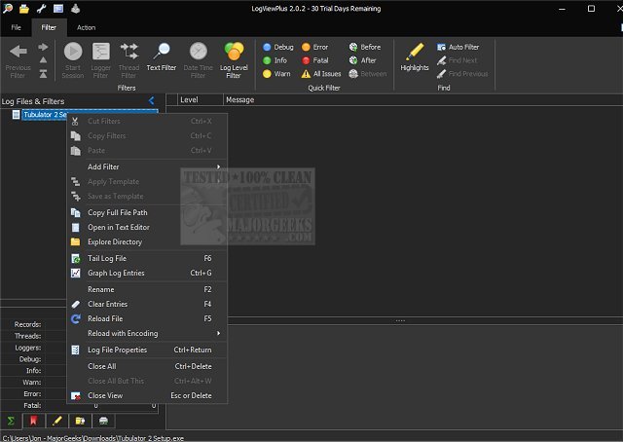Screen dimensions: 623x442
Task: Select the Text Filter magnifier tool
Action: click(162, 57)
